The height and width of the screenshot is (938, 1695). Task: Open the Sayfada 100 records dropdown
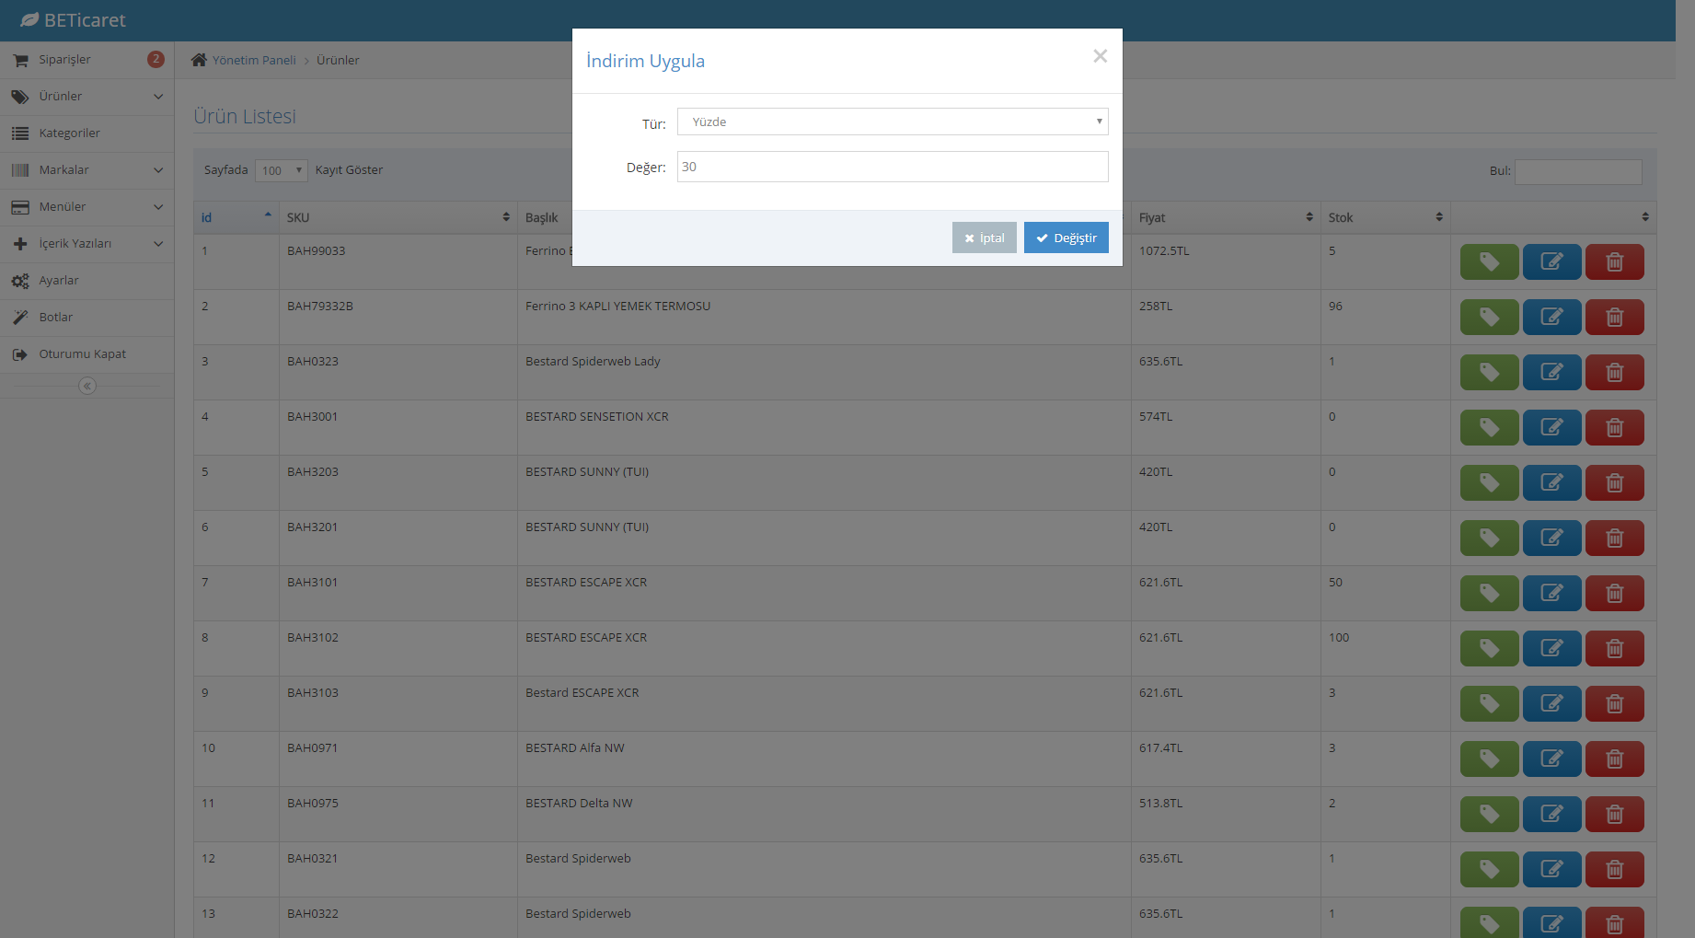tap(281, 170)
